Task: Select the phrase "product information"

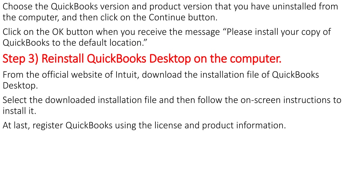Action: [244, 126]
